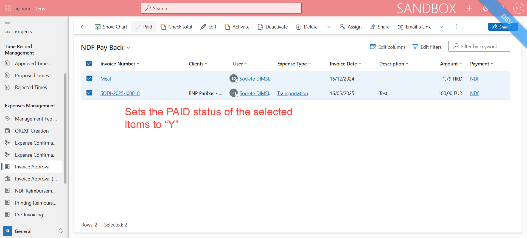Open the first Expense Confirma... entry
The height and width of the screenshot is (238, 527).
32,143
